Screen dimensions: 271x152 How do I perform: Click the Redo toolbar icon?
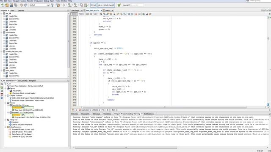coord(25,5)
